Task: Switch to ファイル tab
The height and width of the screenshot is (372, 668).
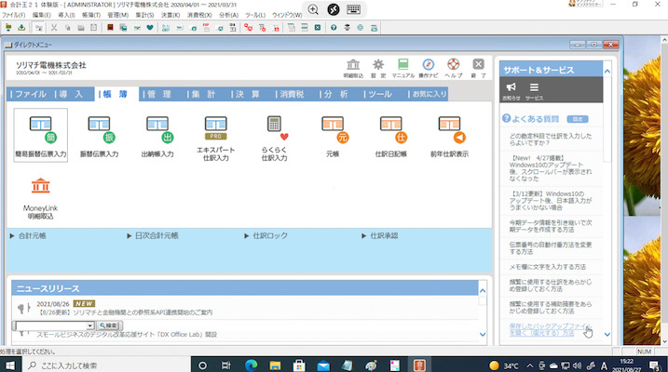Action: 29,94
